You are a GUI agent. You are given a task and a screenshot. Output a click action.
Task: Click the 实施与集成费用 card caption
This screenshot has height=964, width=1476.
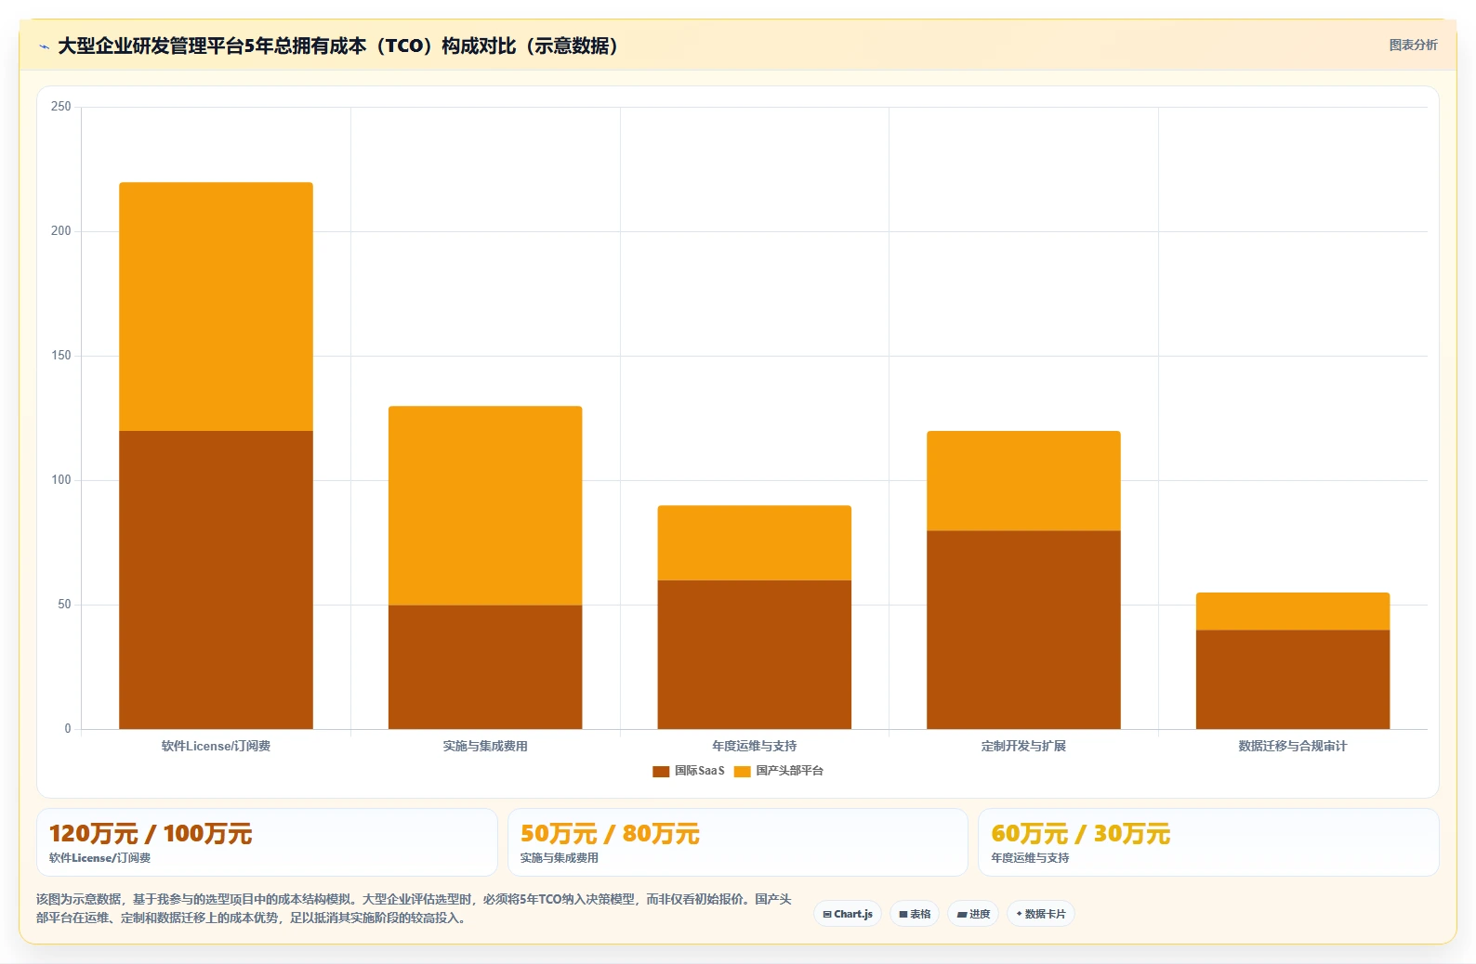(x=560, y=858)
